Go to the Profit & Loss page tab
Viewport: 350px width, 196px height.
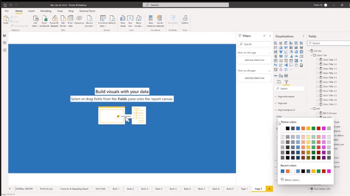pos(46,189)
